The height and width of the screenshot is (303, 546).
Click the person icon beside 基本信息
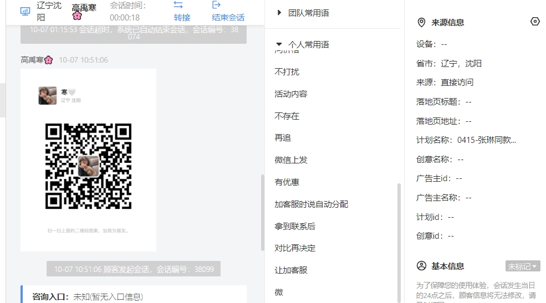click(x=421, y=266)
